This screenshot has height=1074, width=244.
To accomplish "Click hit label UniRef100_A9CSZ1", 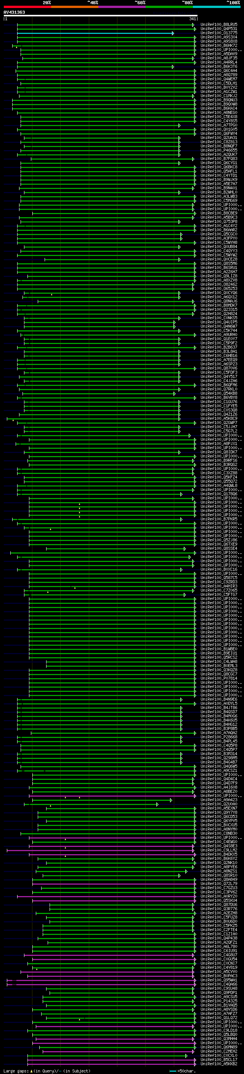I will click(218, 770).
